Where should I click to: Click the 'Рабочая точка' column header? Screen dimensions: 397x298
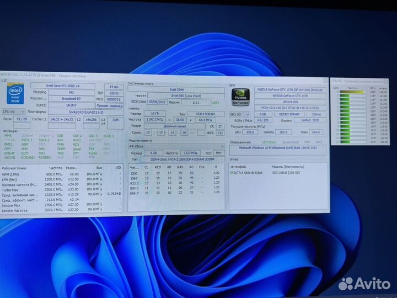pos(14,168)
